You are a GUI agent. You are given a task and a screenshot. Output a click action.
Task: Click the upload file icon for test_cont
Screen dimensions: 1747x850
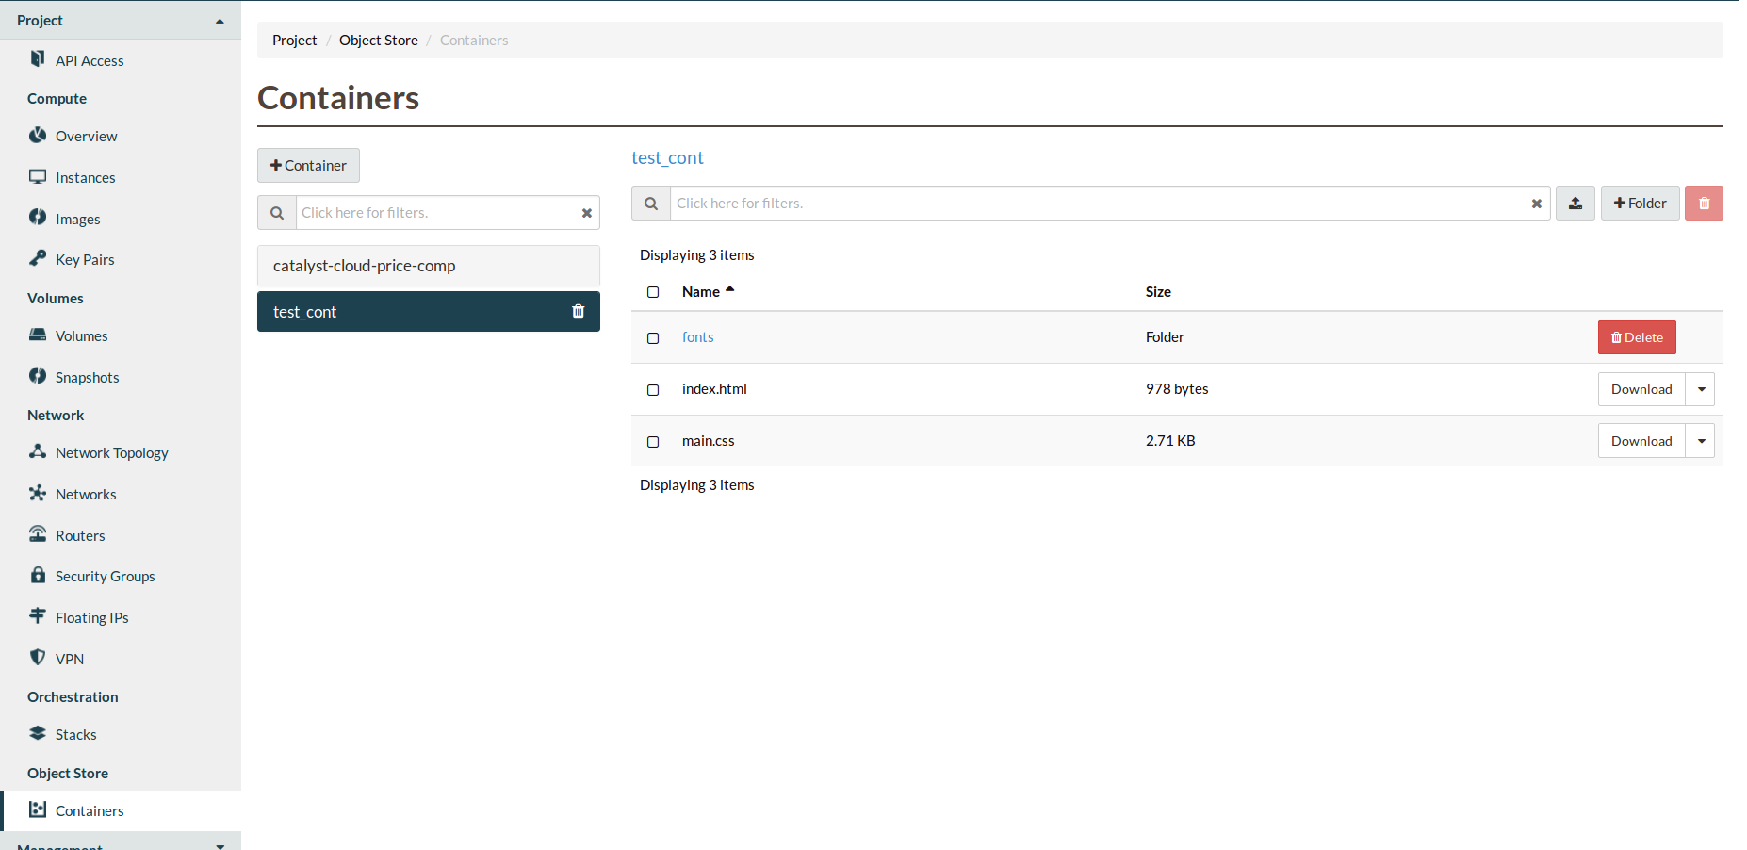[x=1575, y=203]
